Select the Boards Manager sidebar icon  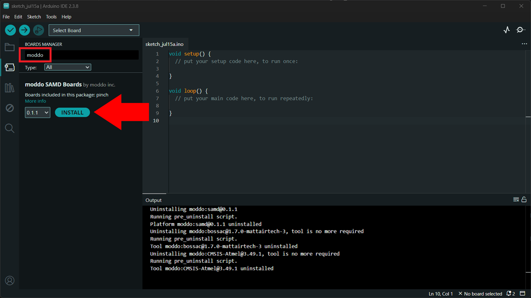[10, 67]
